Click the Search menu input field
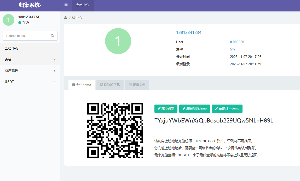 (26, 36)
